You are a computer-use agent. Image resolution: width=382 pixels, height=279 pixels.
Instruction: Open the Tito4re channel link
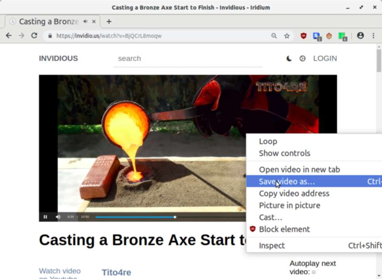(x=117, y=272)
